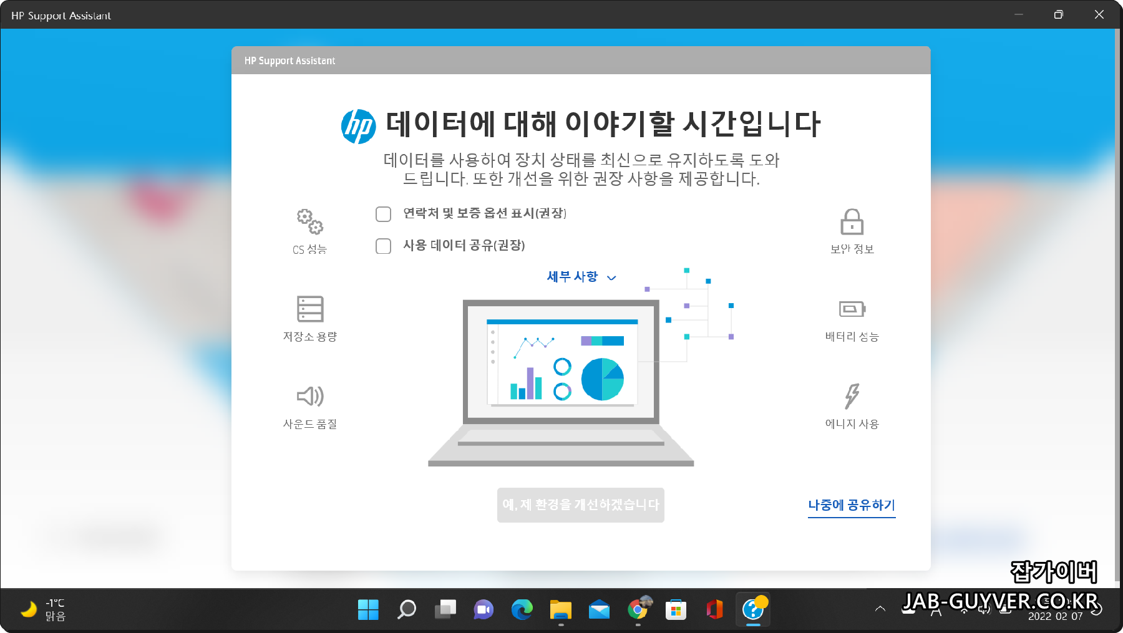Open the Microsoft Store from the taskbar
1123x633 pixels.
676,610
